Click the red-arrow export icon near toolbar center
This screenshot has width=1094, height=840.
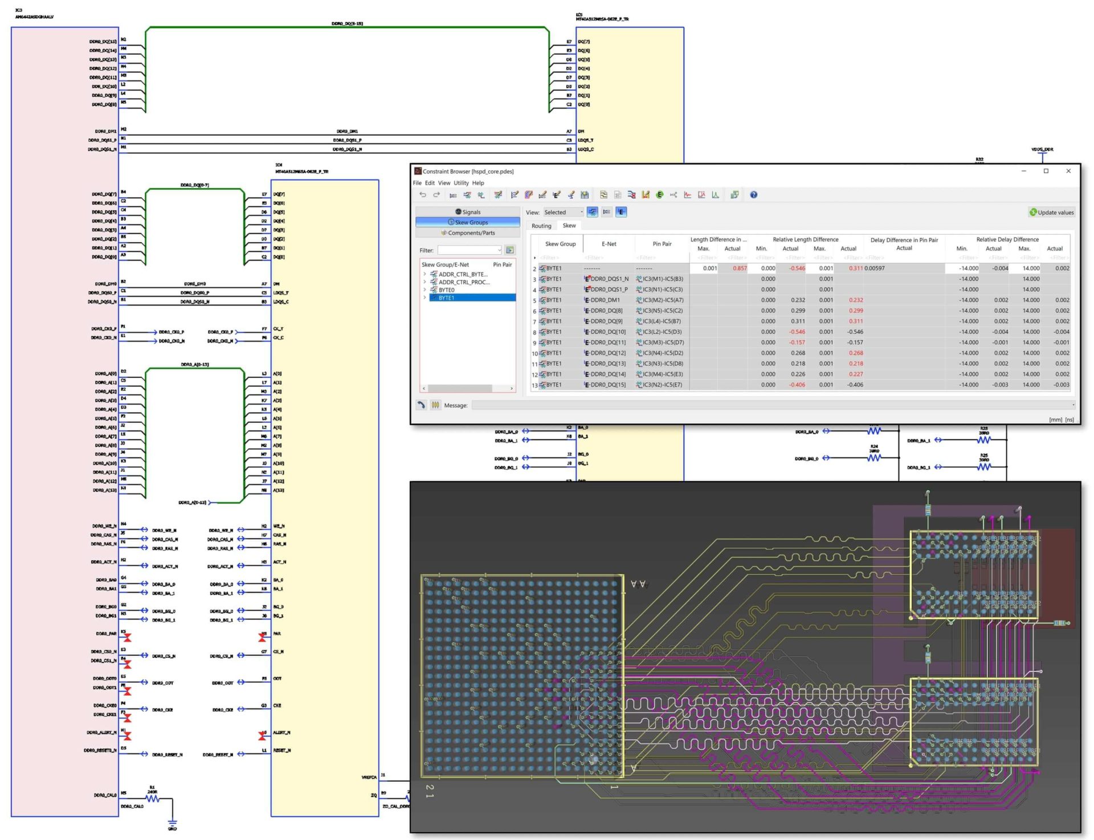632,195
